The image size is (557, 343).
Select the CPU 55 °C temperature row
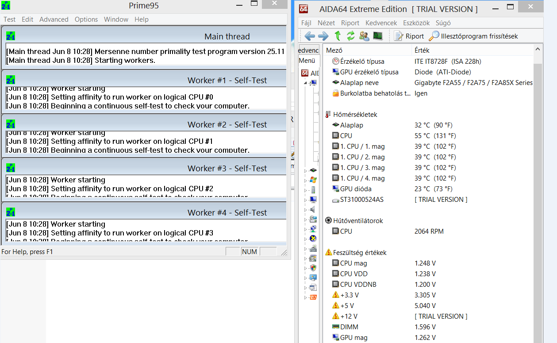[428, 136]
